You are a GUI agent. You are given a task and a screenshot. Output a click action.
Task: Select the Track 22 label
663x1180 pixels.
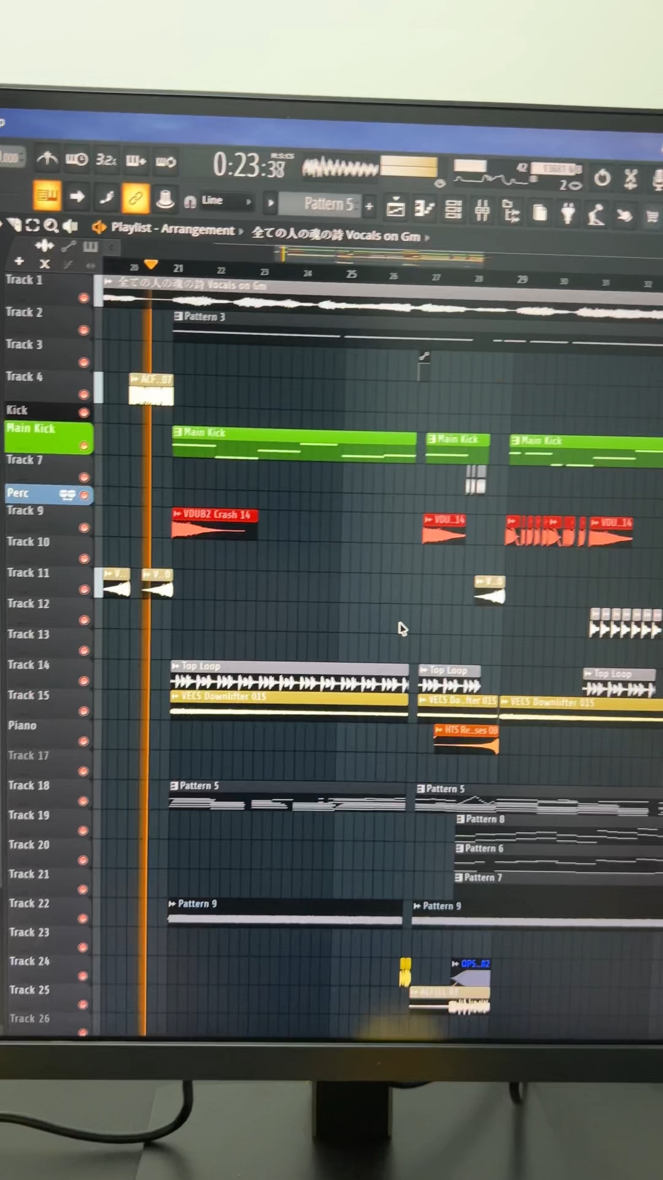point(29,903)
